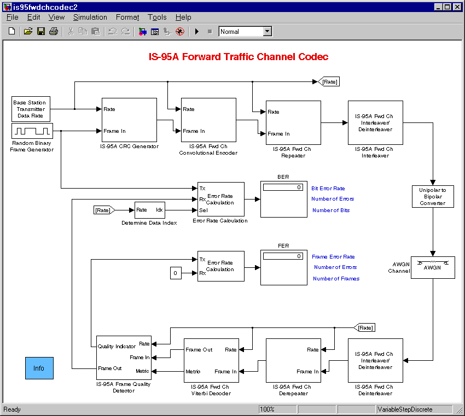This screenshot has height=416, width=465.
Task: Click the window system menu icon in title bar
Action: pos(8,7)
